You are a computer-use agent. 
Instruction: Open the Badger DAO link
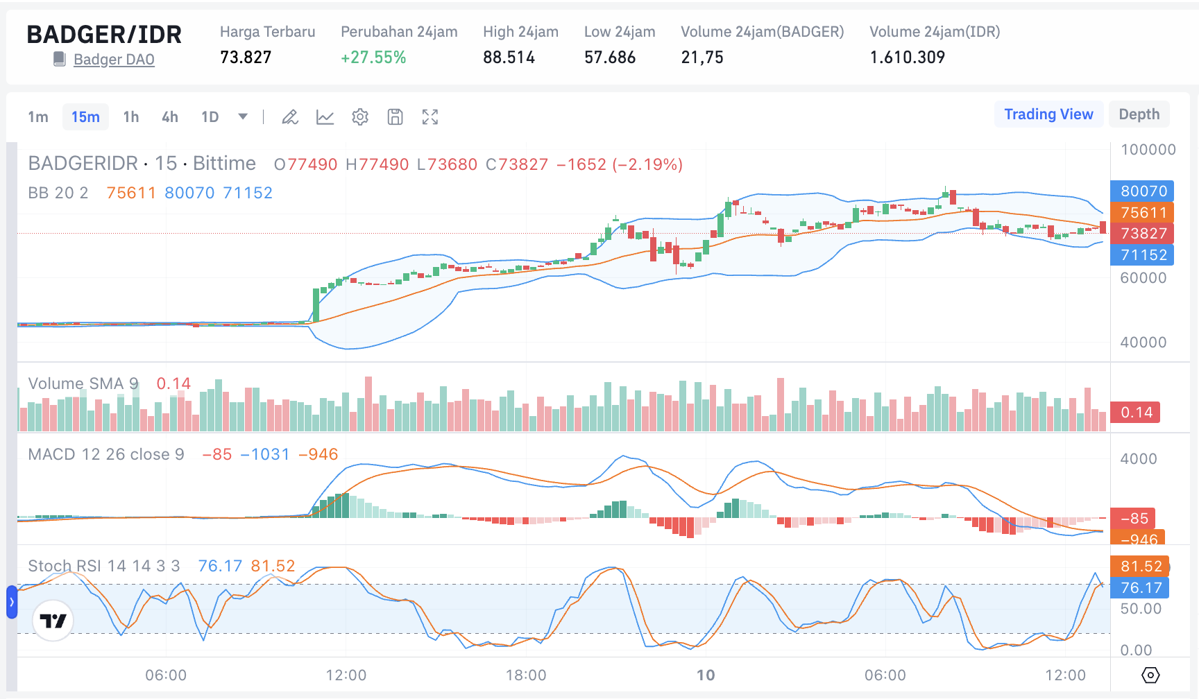click(114, 60)
